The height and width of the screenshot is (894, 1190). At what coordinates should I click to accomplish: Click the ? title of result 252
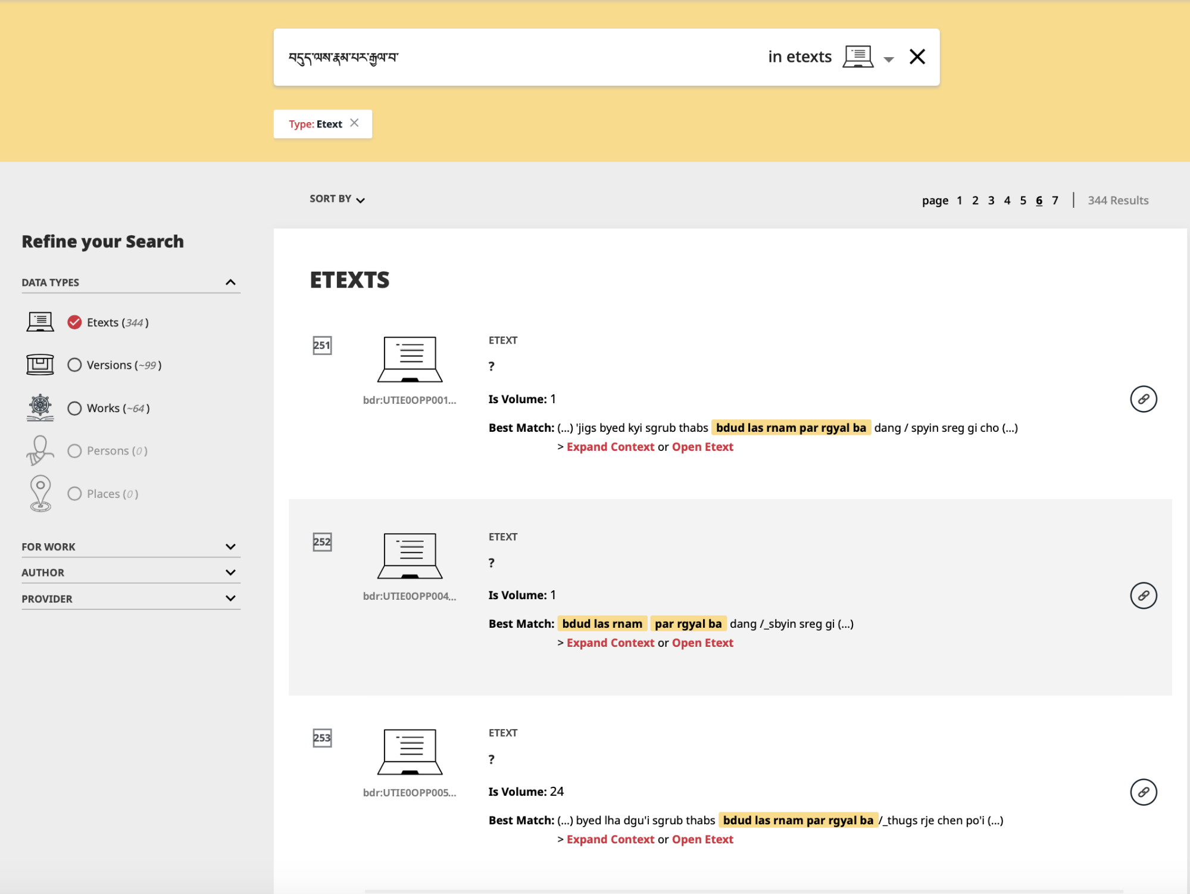[491, 563]
